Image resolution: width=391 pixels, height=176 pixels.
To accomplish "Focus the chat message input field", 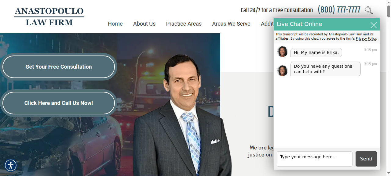I will 315,159.
